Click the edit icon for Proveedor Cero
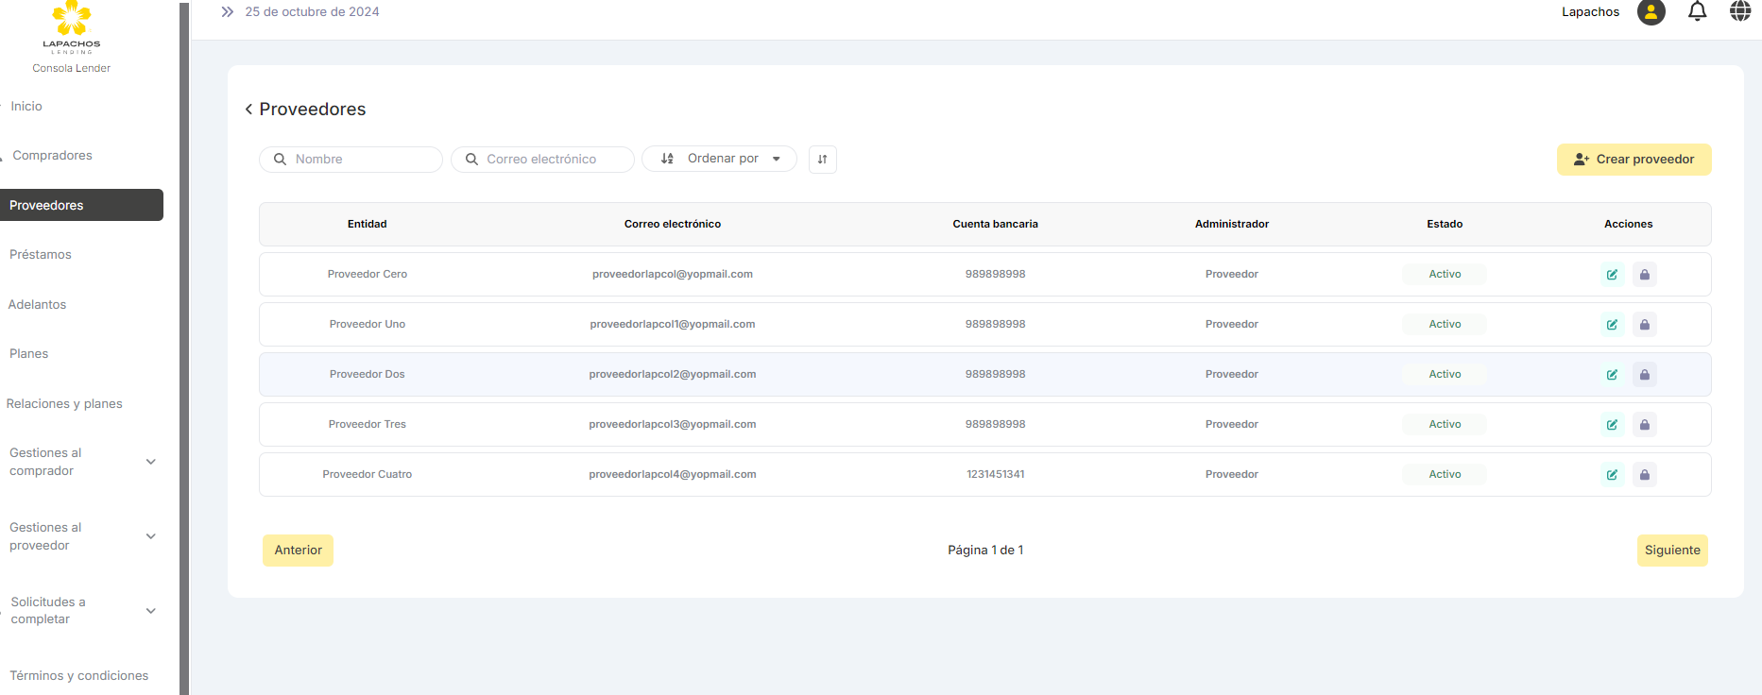 pyautogui.click(x=1612, y=275)
